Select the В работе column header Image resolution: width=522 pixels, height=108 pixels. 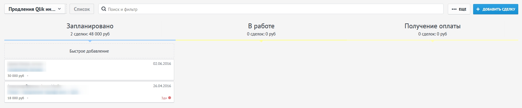[x=261, y=26]
